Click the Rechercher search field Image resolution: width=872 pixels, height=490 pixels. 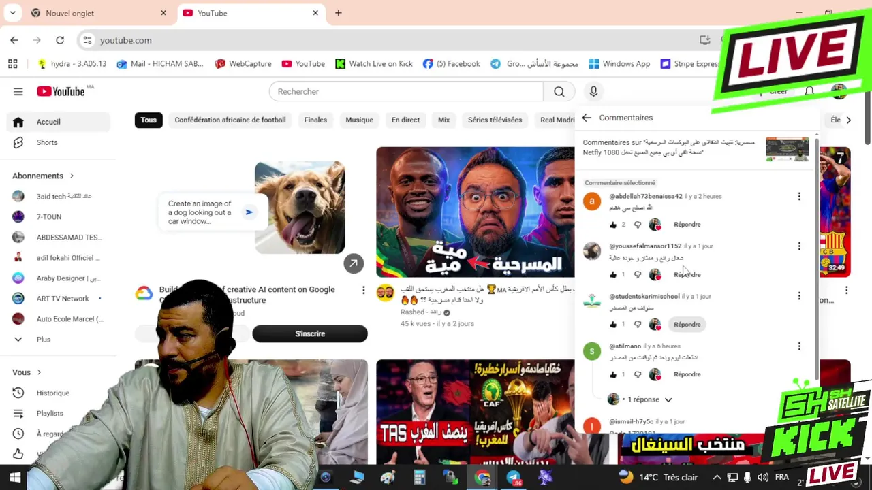coord(406,91)
